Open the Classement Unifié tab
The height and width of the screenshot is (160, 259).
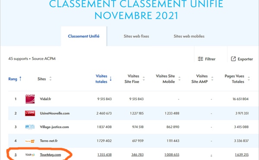click(x=84, y=36)
